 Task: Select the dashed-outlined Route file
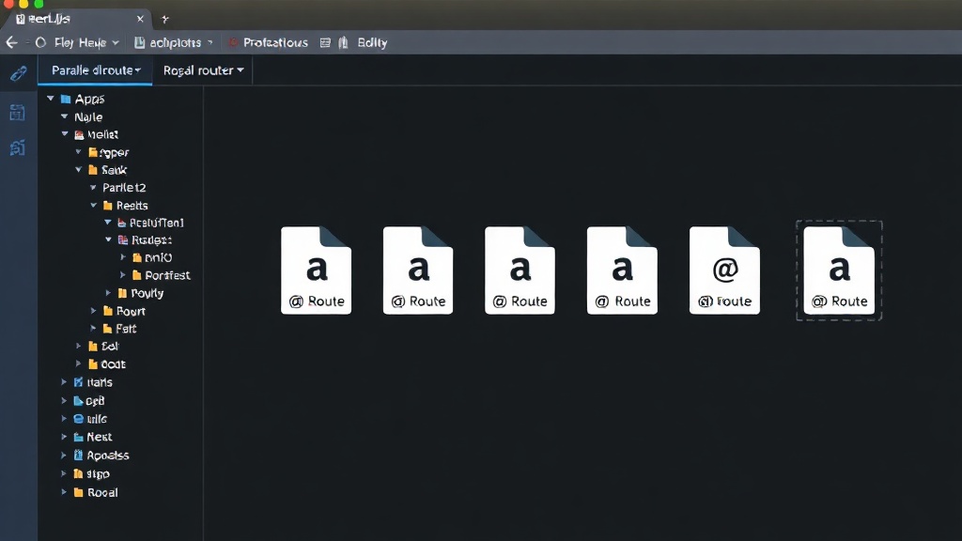[x=839, y=270]
